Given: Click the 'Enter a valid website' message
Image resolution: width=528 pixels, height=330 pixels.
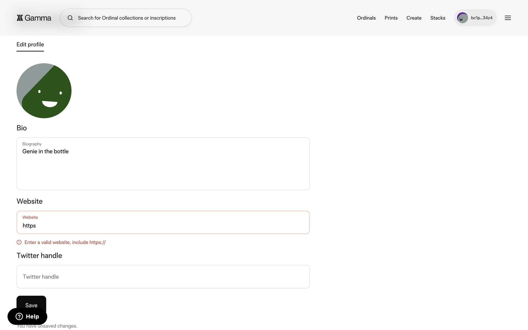Looking at the screenshot, I should [65, 242].
